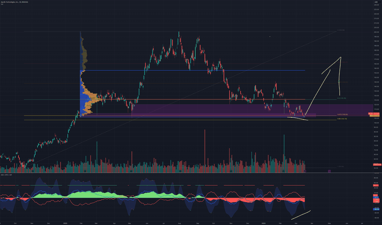Screen dimensions: 382x225
Task: Click the Aug label on time axis
Action: click(x=179, y=223)
